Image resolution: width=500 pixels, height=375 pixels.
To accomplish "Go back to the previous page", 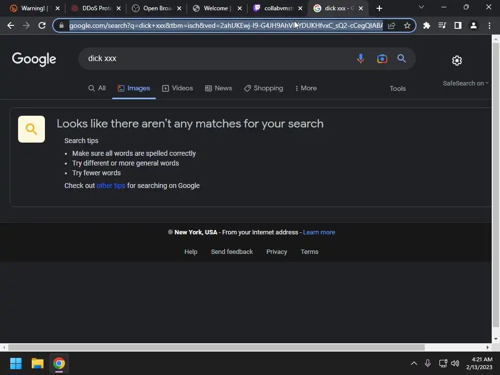I will pos(11,25).
